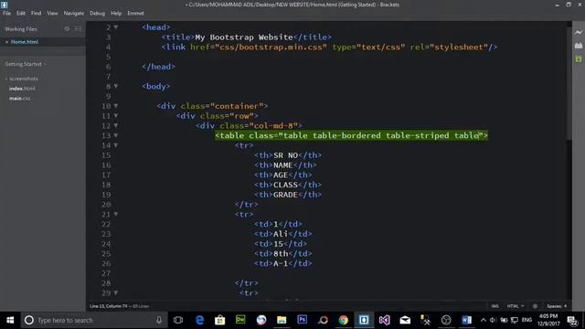Open the View menu

(x=52, y=13)
